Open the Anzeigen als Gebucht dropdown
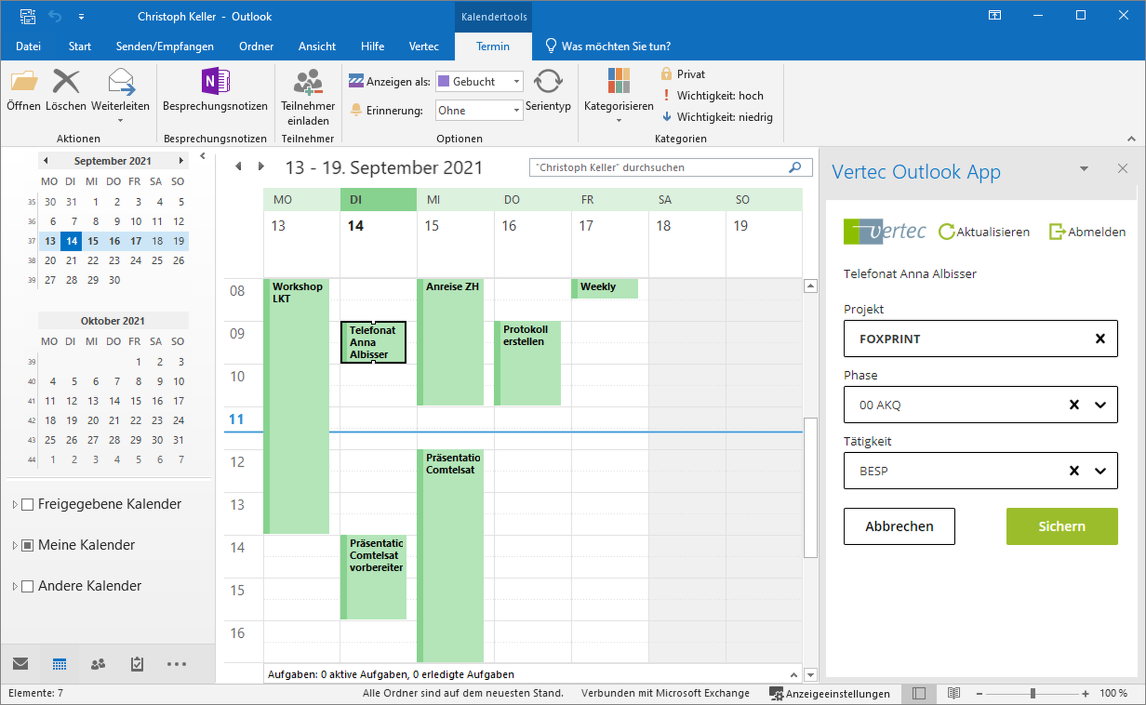Screen dimensions: 1146x705 click(x=516, y=81)
